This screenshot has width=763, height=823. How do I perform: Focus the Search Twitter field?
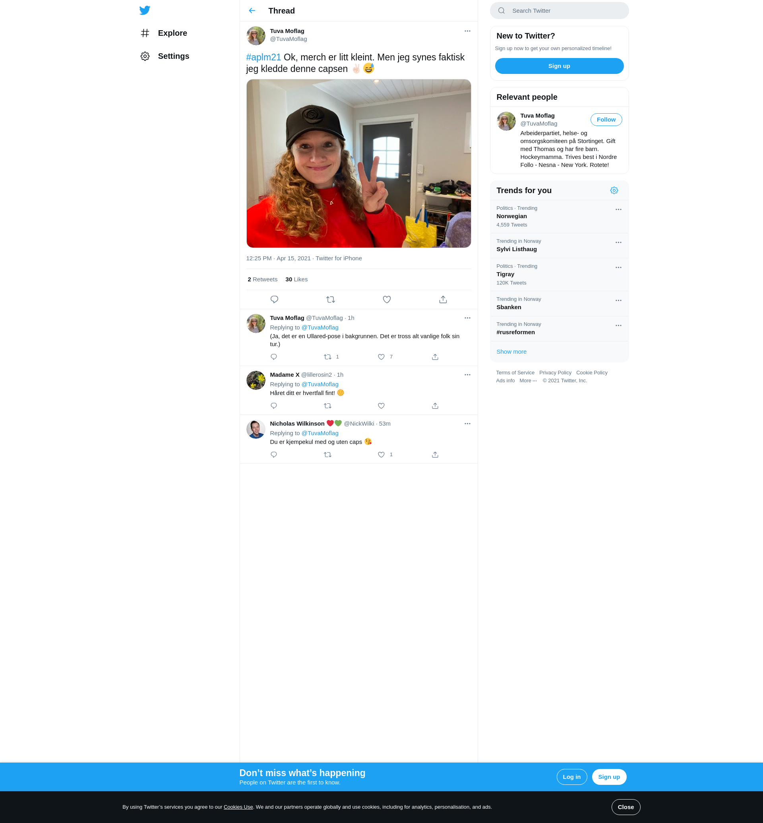coord(559,11)
